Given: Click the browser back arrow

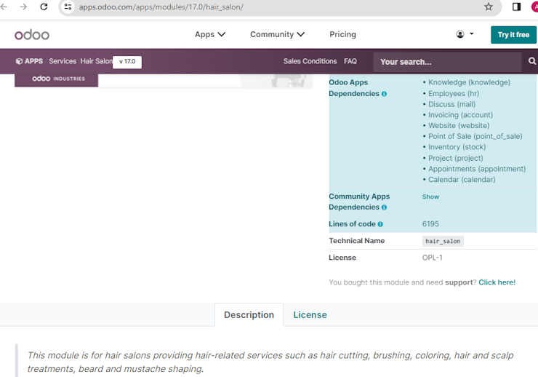Looking at the screenshot, I should click(4, 7).
